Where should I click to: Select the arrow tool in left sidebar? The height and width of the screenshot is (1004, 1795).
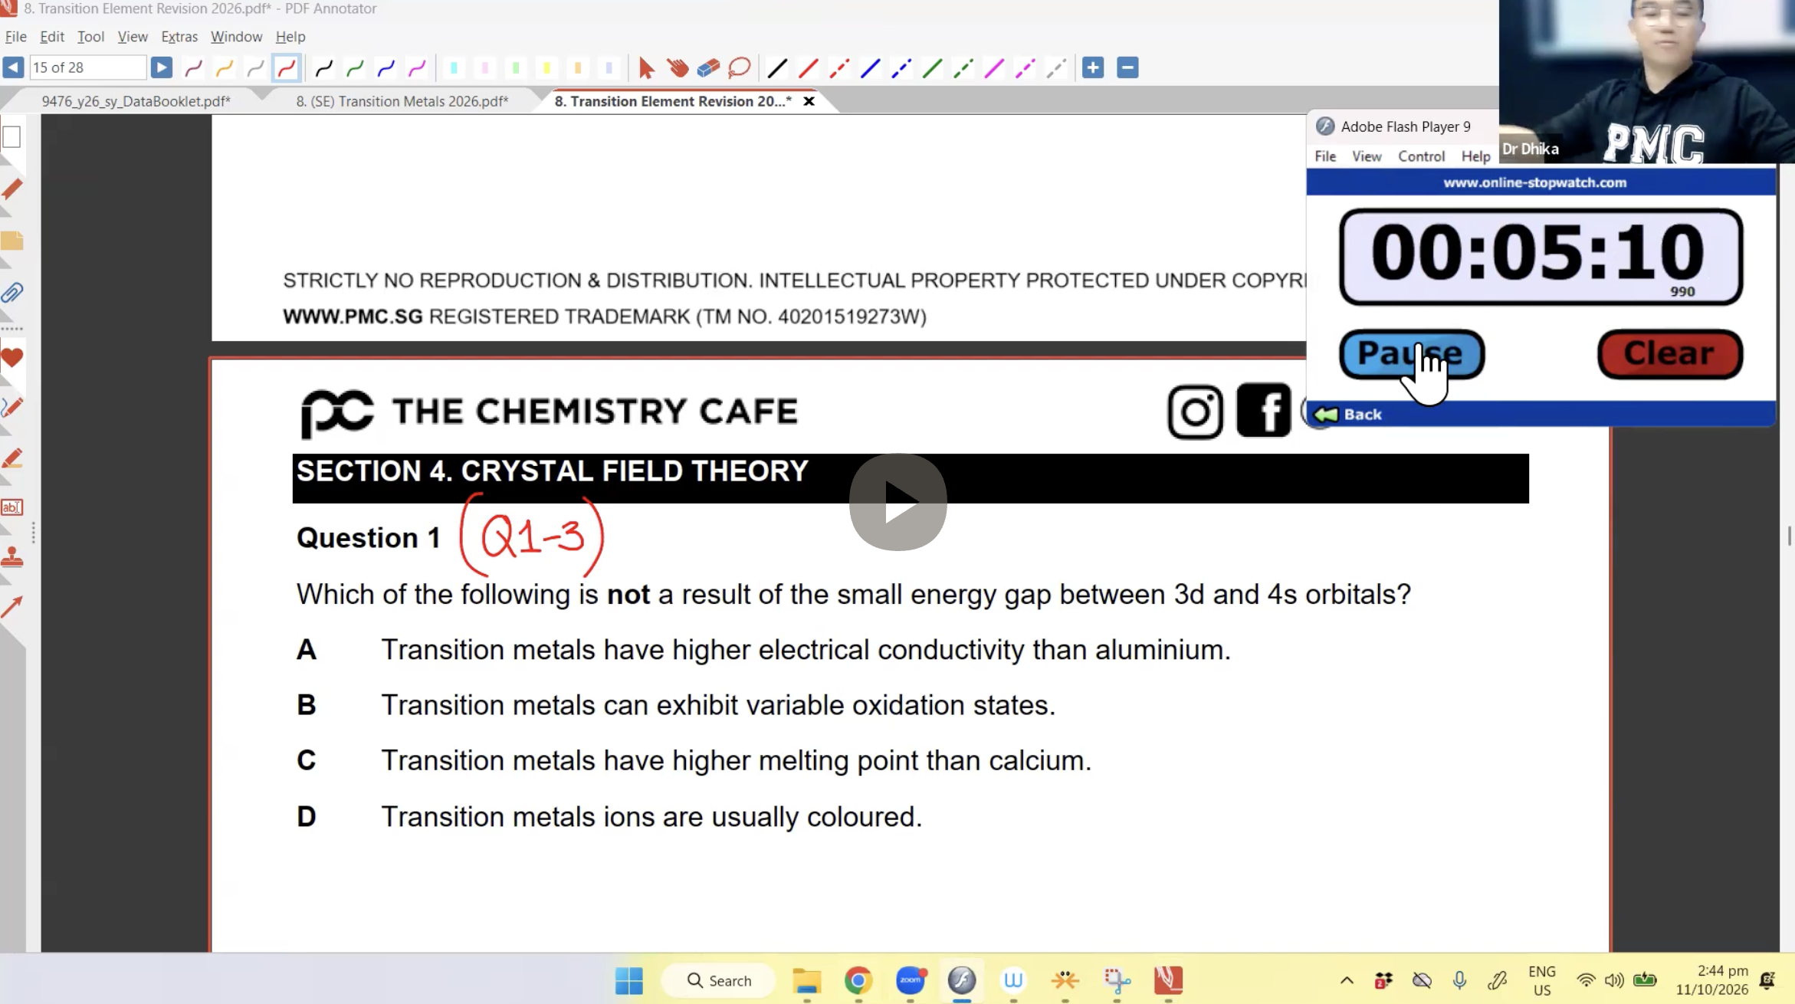click(x=12, y=607)
